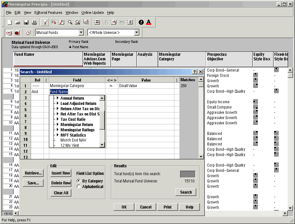295x224 pixels.
Task: Click the Print toolbar icon
Action: click(x=34, y=22)
